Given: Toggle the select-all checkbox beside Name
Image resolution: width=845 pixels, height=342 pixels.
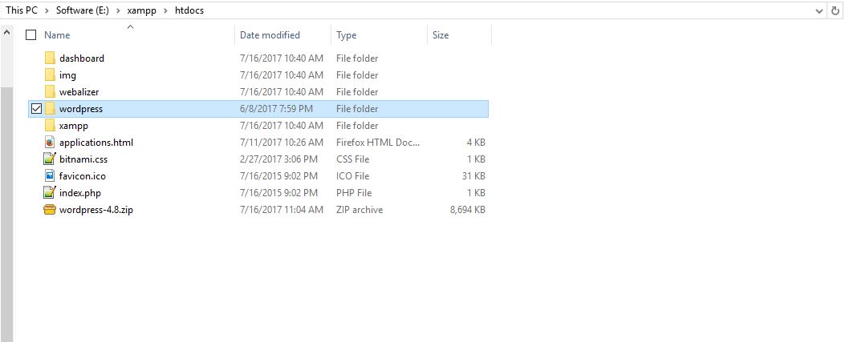Looking at the screenshot, I should [31, 35].
